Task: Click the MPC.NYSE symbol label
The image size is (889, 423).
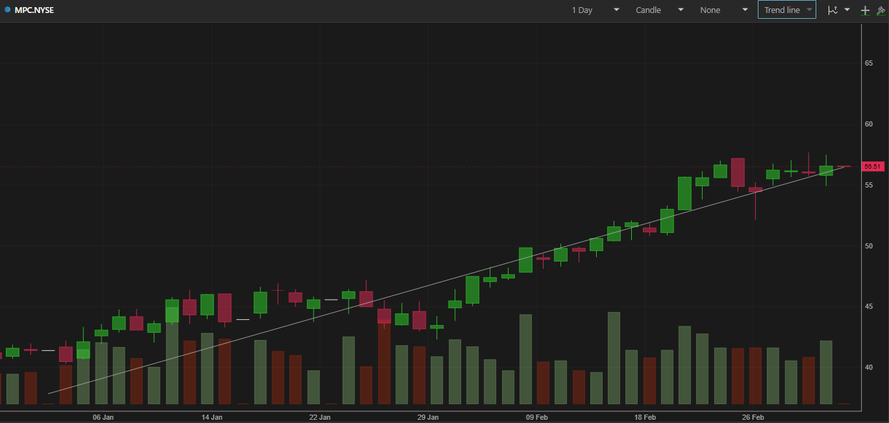Action: 34,10
